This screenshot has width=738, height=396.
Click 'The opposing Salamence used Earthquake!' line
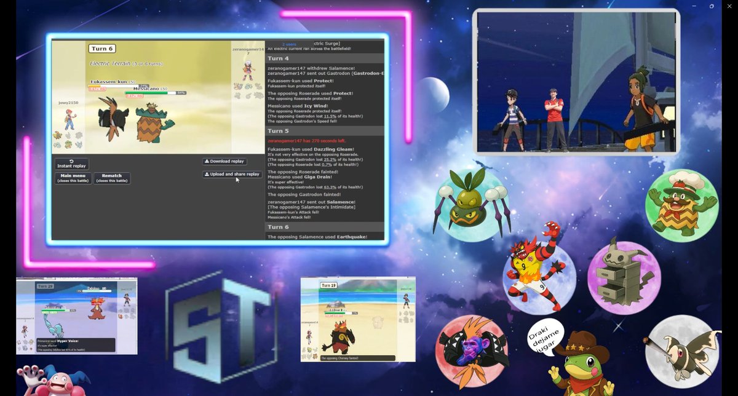pyautogui.click(x=317, y=237)
